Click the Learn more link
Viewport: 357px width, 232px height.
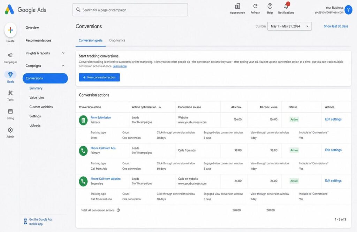[120, 66]
